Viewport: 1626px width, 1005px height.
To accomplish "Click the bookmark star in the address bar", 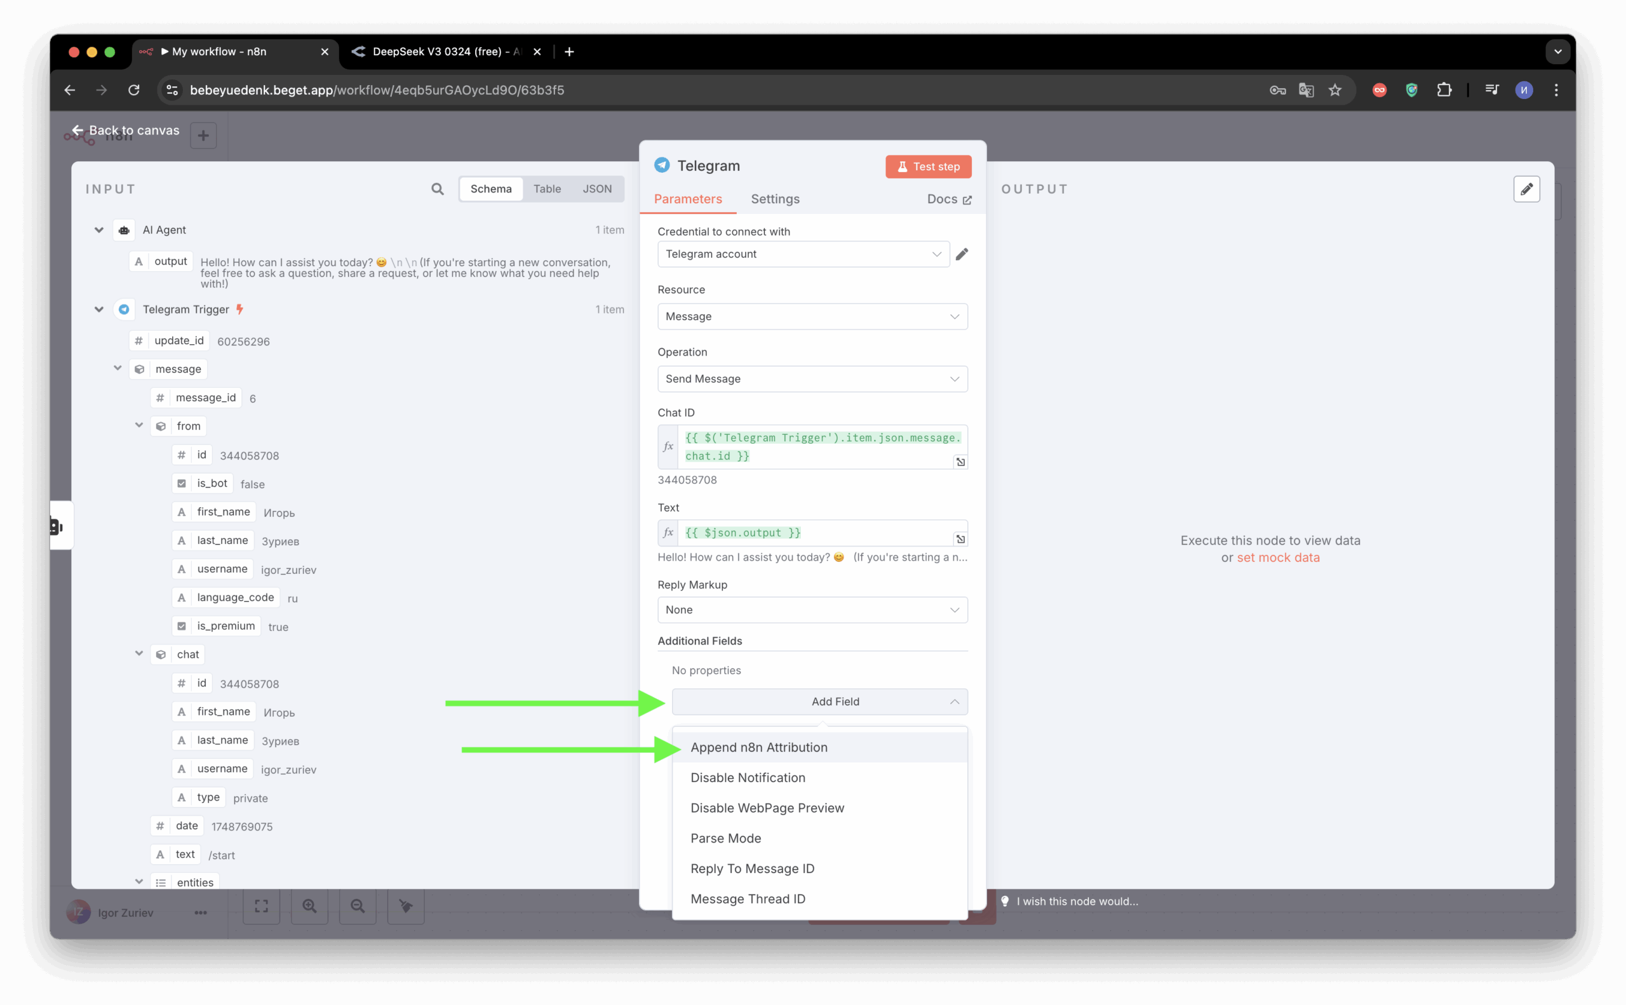I will click(1334, 90).
